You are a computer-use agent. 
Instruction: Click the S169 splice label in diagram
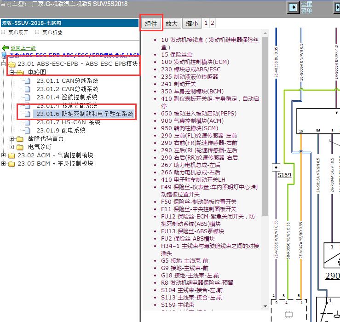tap(284, 175)
